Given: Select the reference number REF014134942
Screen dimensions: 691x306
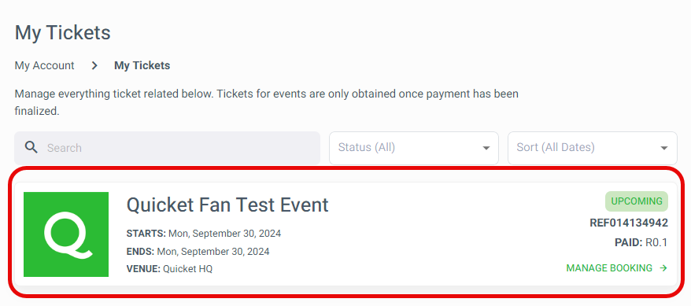Looking at the screenshot, I should click(x=629, y=223).
